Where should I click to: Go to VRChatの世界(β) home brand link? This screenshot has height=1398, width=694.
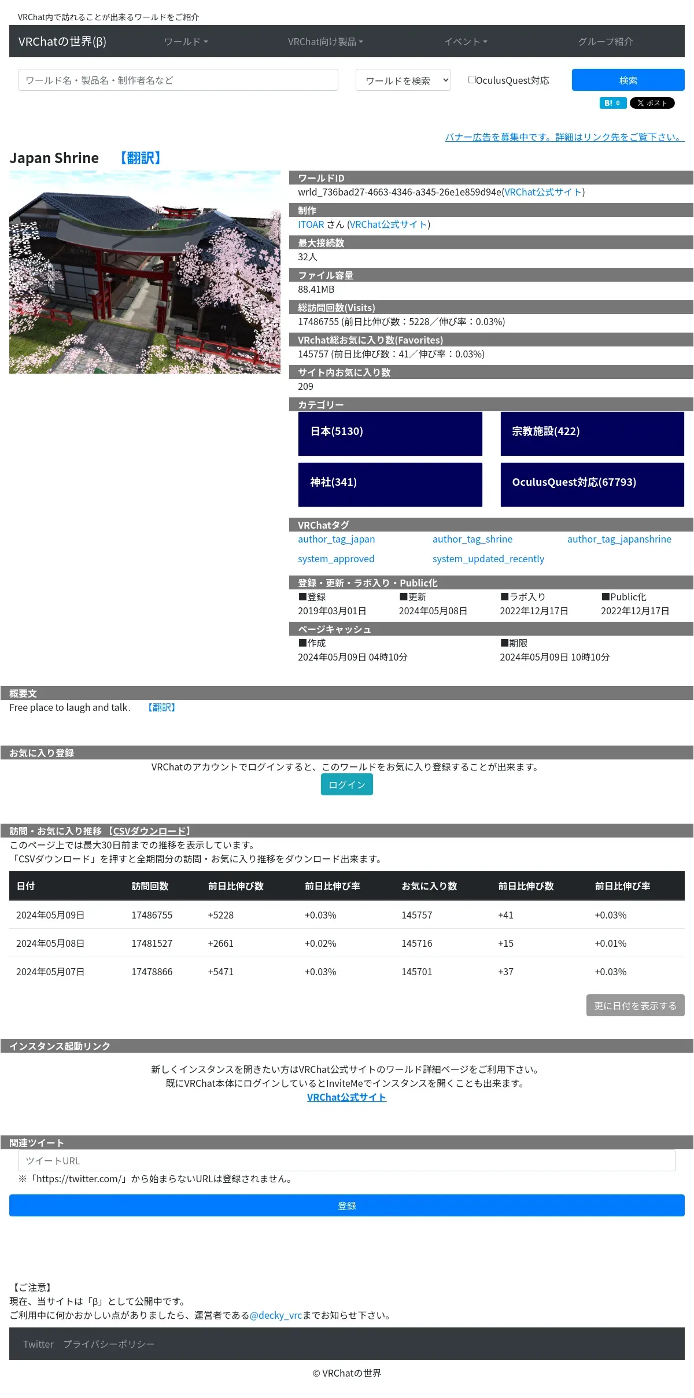coord(62,42)
